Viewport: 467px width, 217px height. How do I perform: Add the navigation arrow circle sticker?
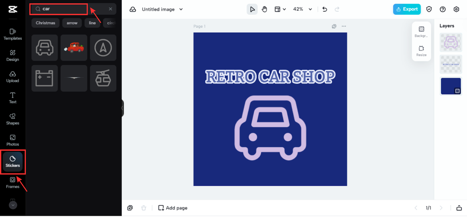point(103,48)
